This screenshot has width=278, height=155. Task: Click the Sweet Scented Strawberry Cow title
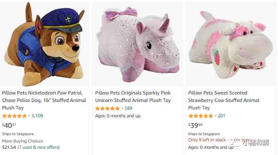click(224, 100)
